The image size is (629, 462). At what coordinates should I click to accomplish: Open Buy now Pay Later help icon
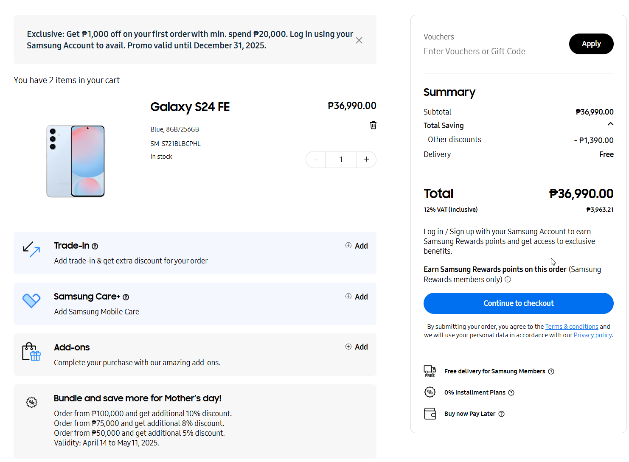[x=502, y=414]
